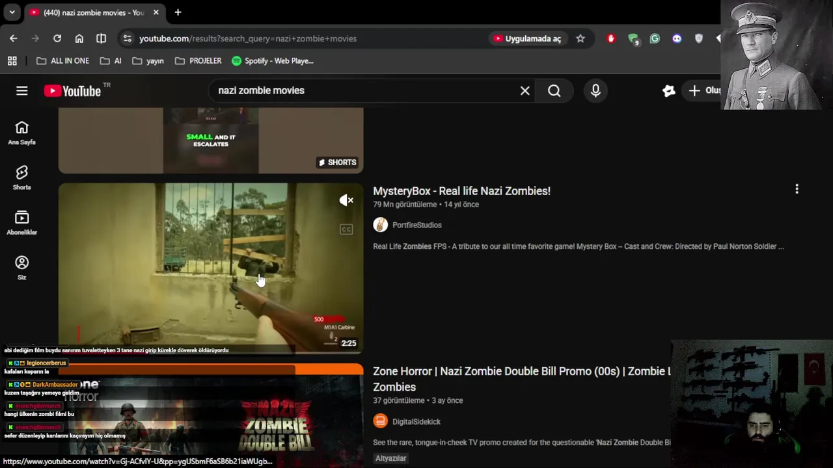This screenshot has height=468, width=833.
Task: Open the green shield extension with badge 9
Action: pyautogui.click(x=633, y=39)
